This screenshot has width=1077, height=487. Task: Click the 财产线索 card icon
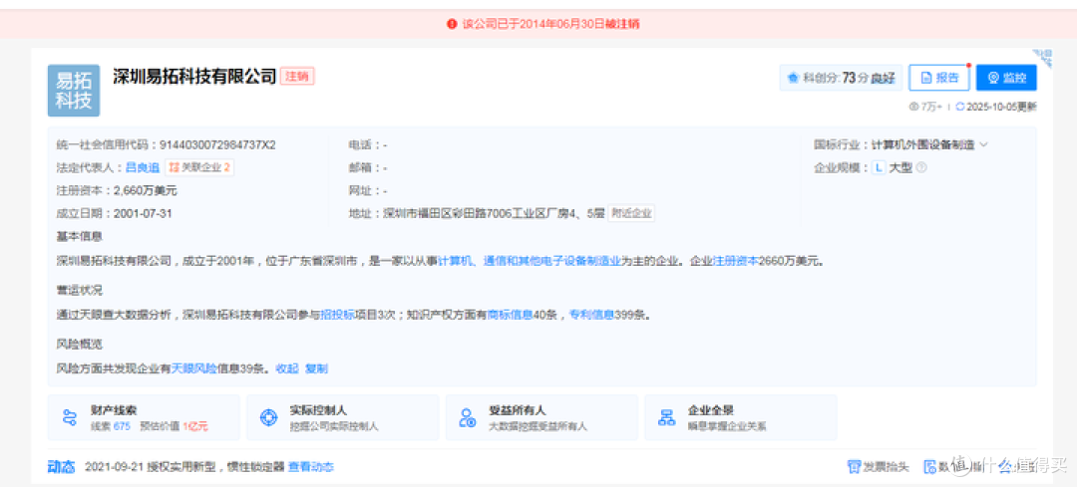click(70, 417)
